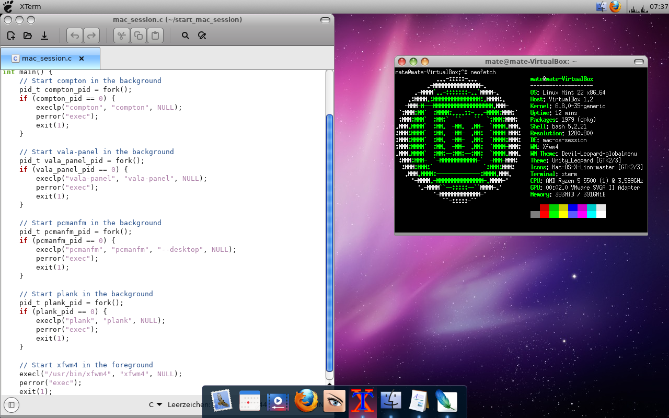Open the Mail application from the dock
669x418 pixels.
point(222,401)
